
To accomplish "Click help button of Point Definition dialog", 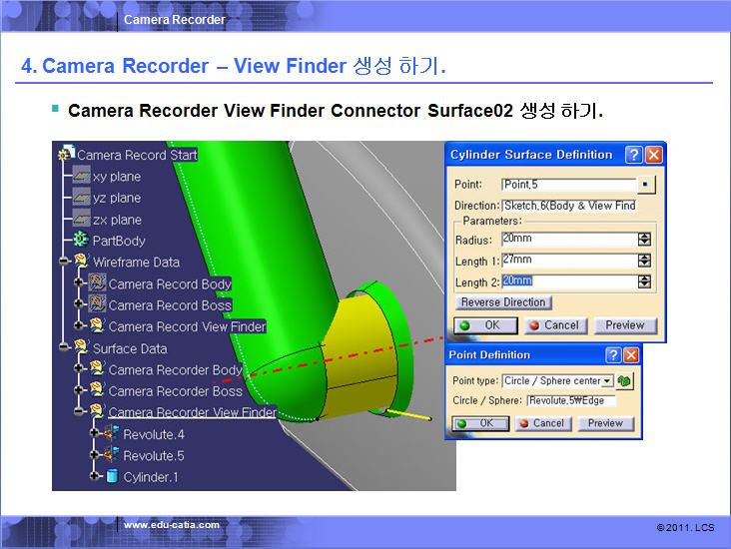I will click(613, 355).
